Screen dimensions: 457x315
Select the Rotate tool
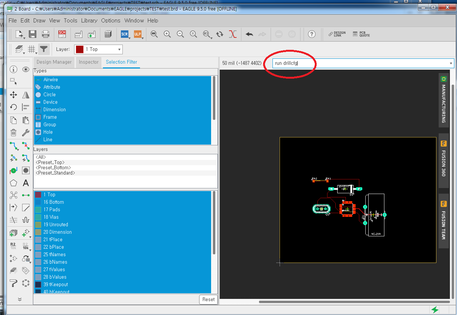(x=13, y=107)
